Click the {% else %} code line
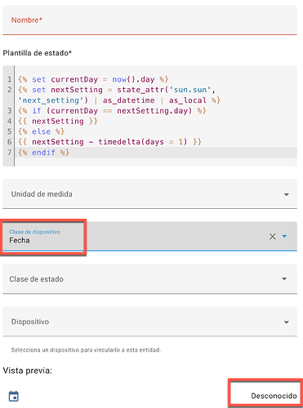 click(41, 131)
